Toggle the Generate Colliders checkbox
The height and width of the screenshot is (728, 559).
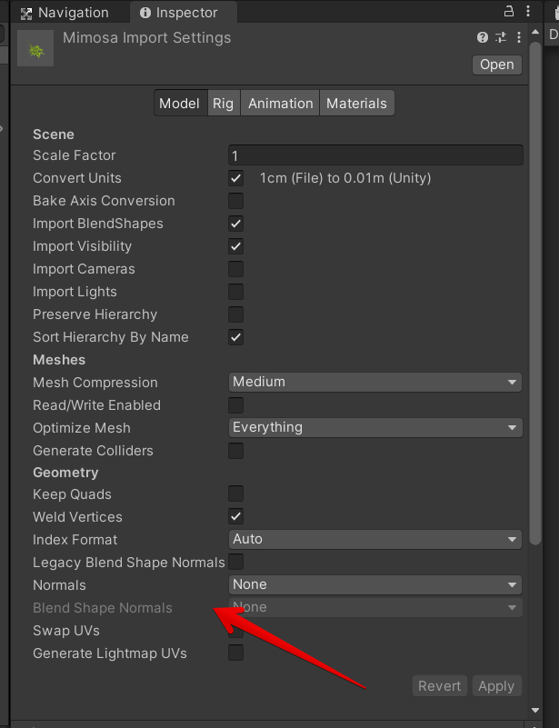[x=236, y=451]
